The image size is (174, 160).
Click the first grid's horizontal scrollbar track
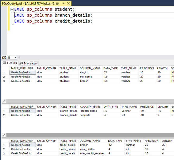(90, 101)
